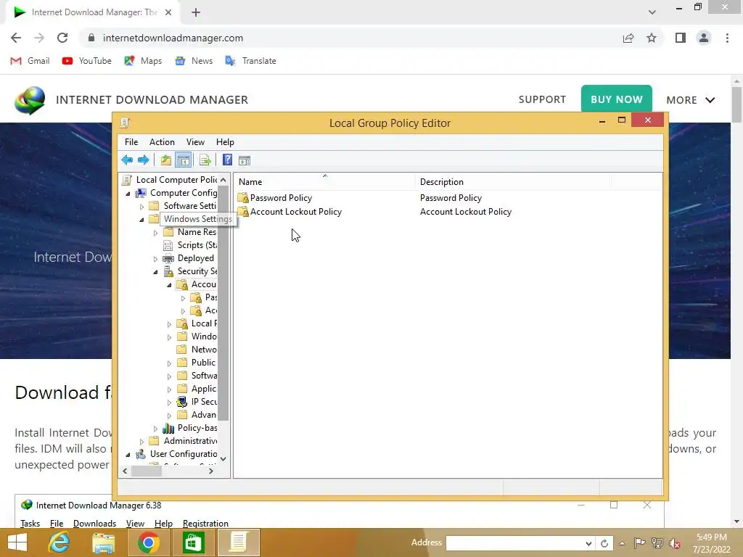The image size is (743, 557).
Task: Collapse the Computer Configuration node
Action: (x=128, y=194)
